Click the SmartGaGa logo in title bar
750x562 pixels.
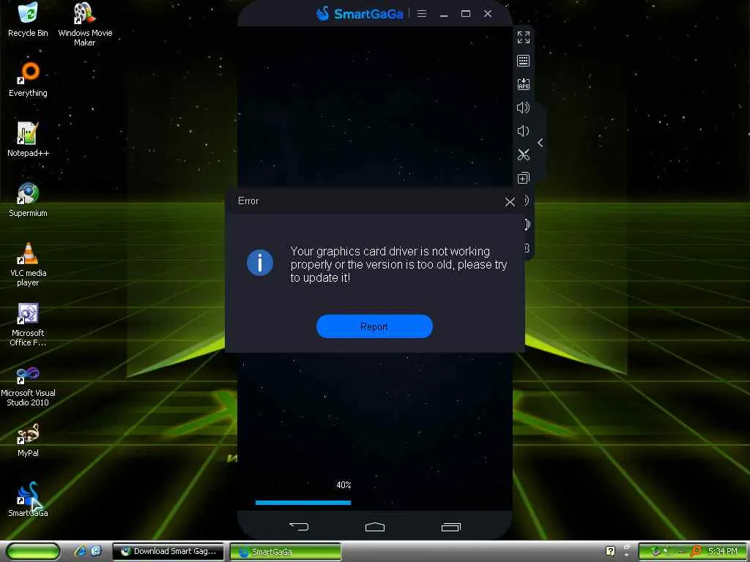click(x=360, y=13)
